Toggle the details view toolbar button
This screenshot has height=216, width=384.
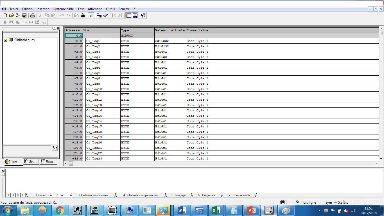[x=135, y=15]
